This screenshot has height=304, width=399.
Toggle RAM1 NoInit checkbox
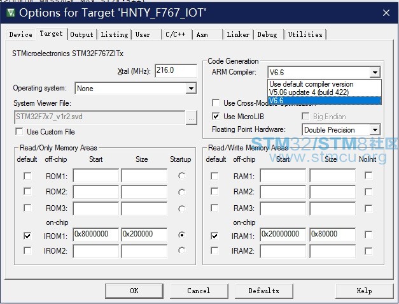click(x=368, y=175)
